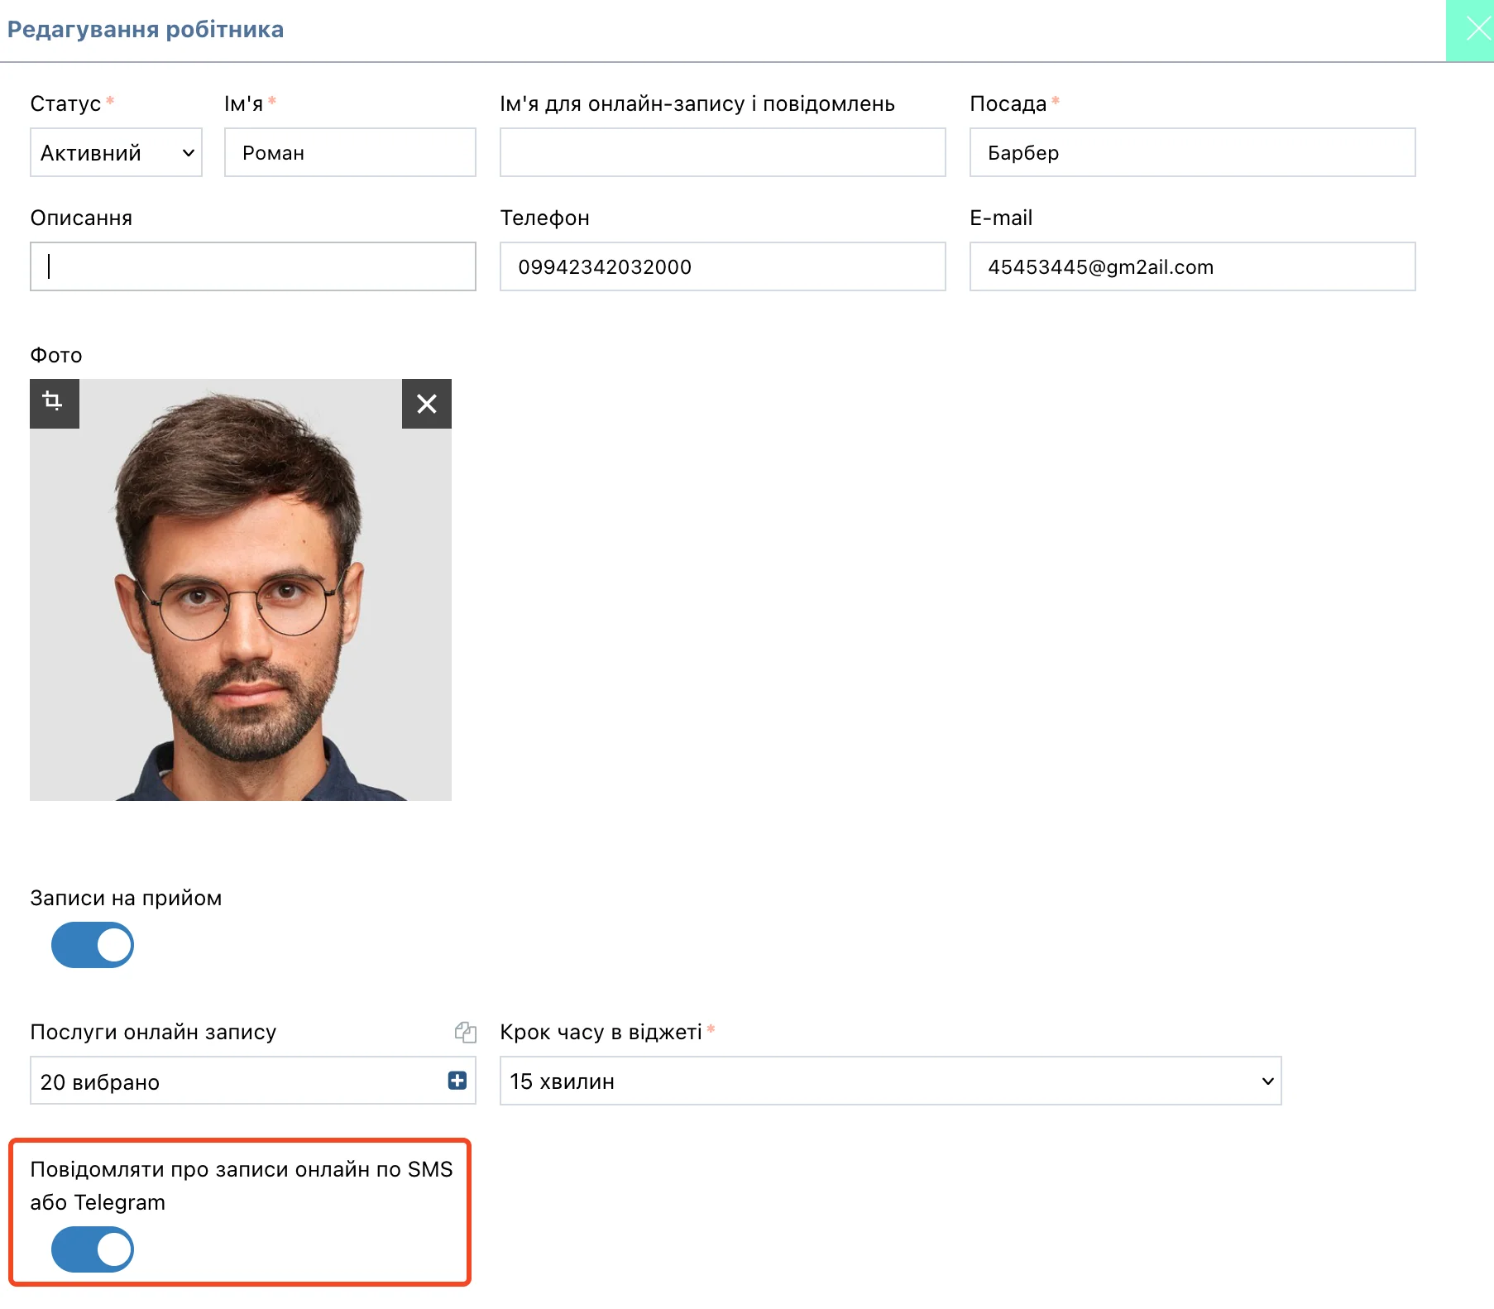
Task: Close the employee editing dialog
Action: (1470, 31)
